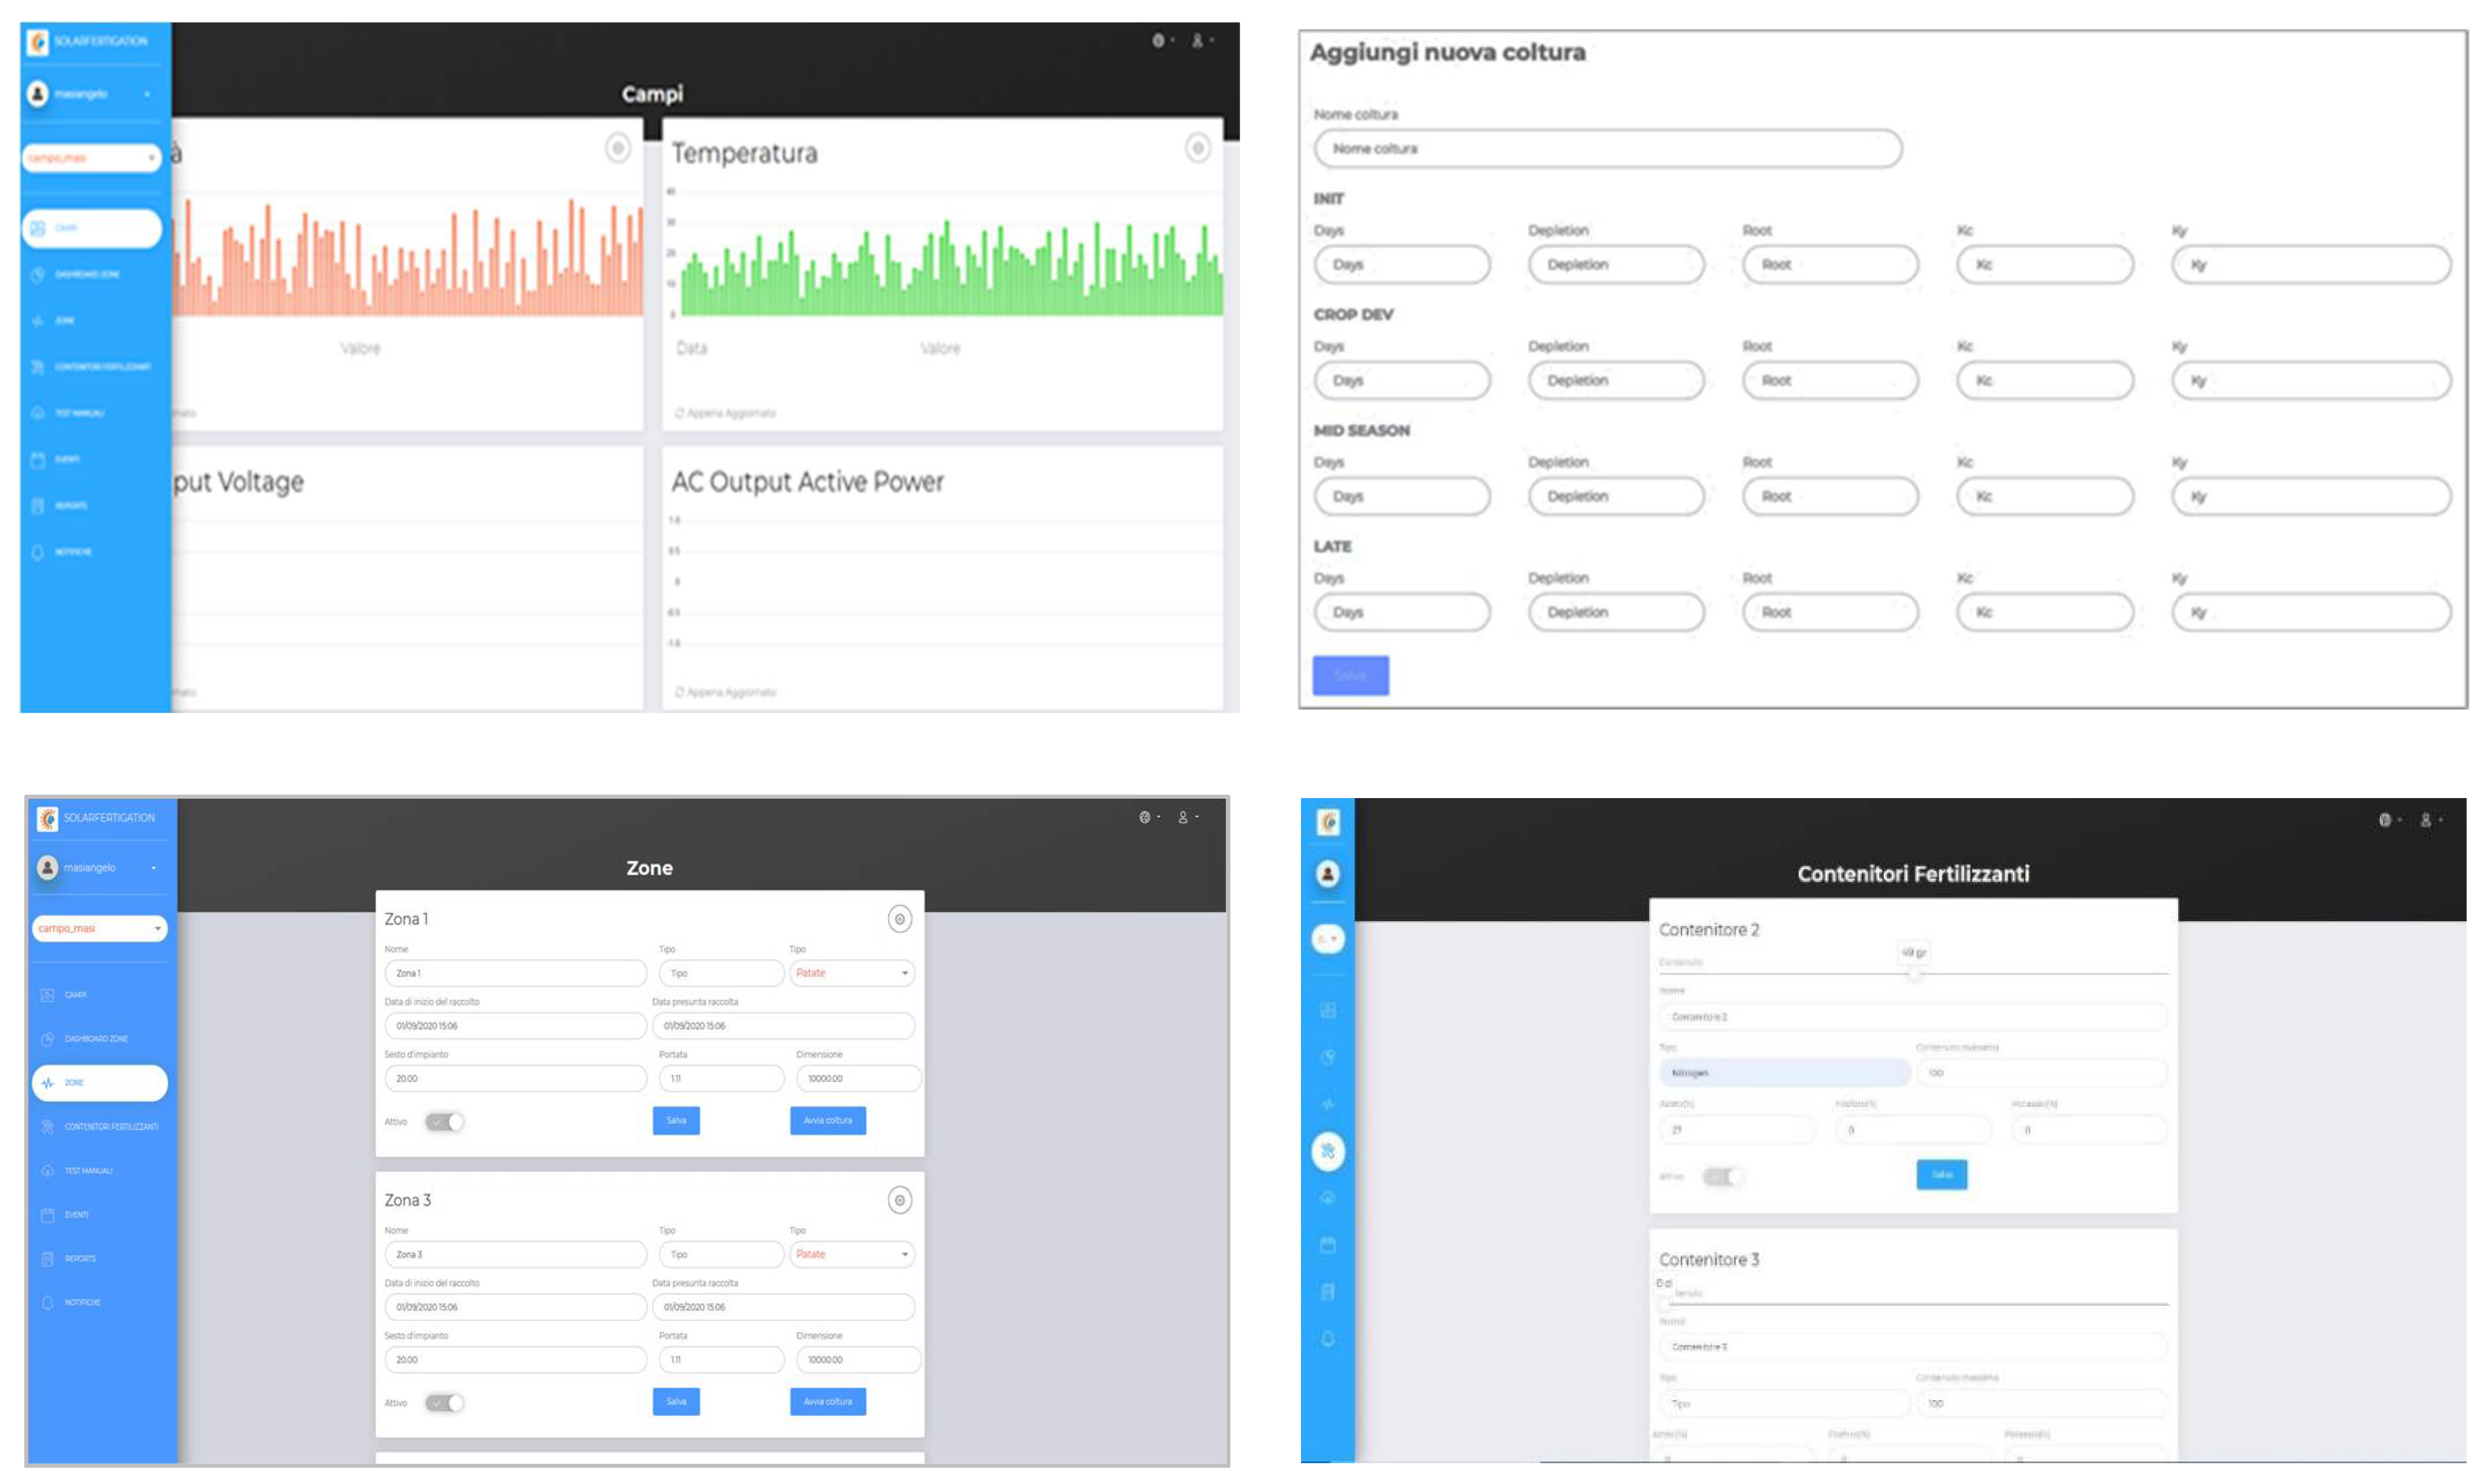Open Contenitori Fertilizzanti in Zone page sidebar
Screen dimensions: 2488x1484
(110, 1127)
